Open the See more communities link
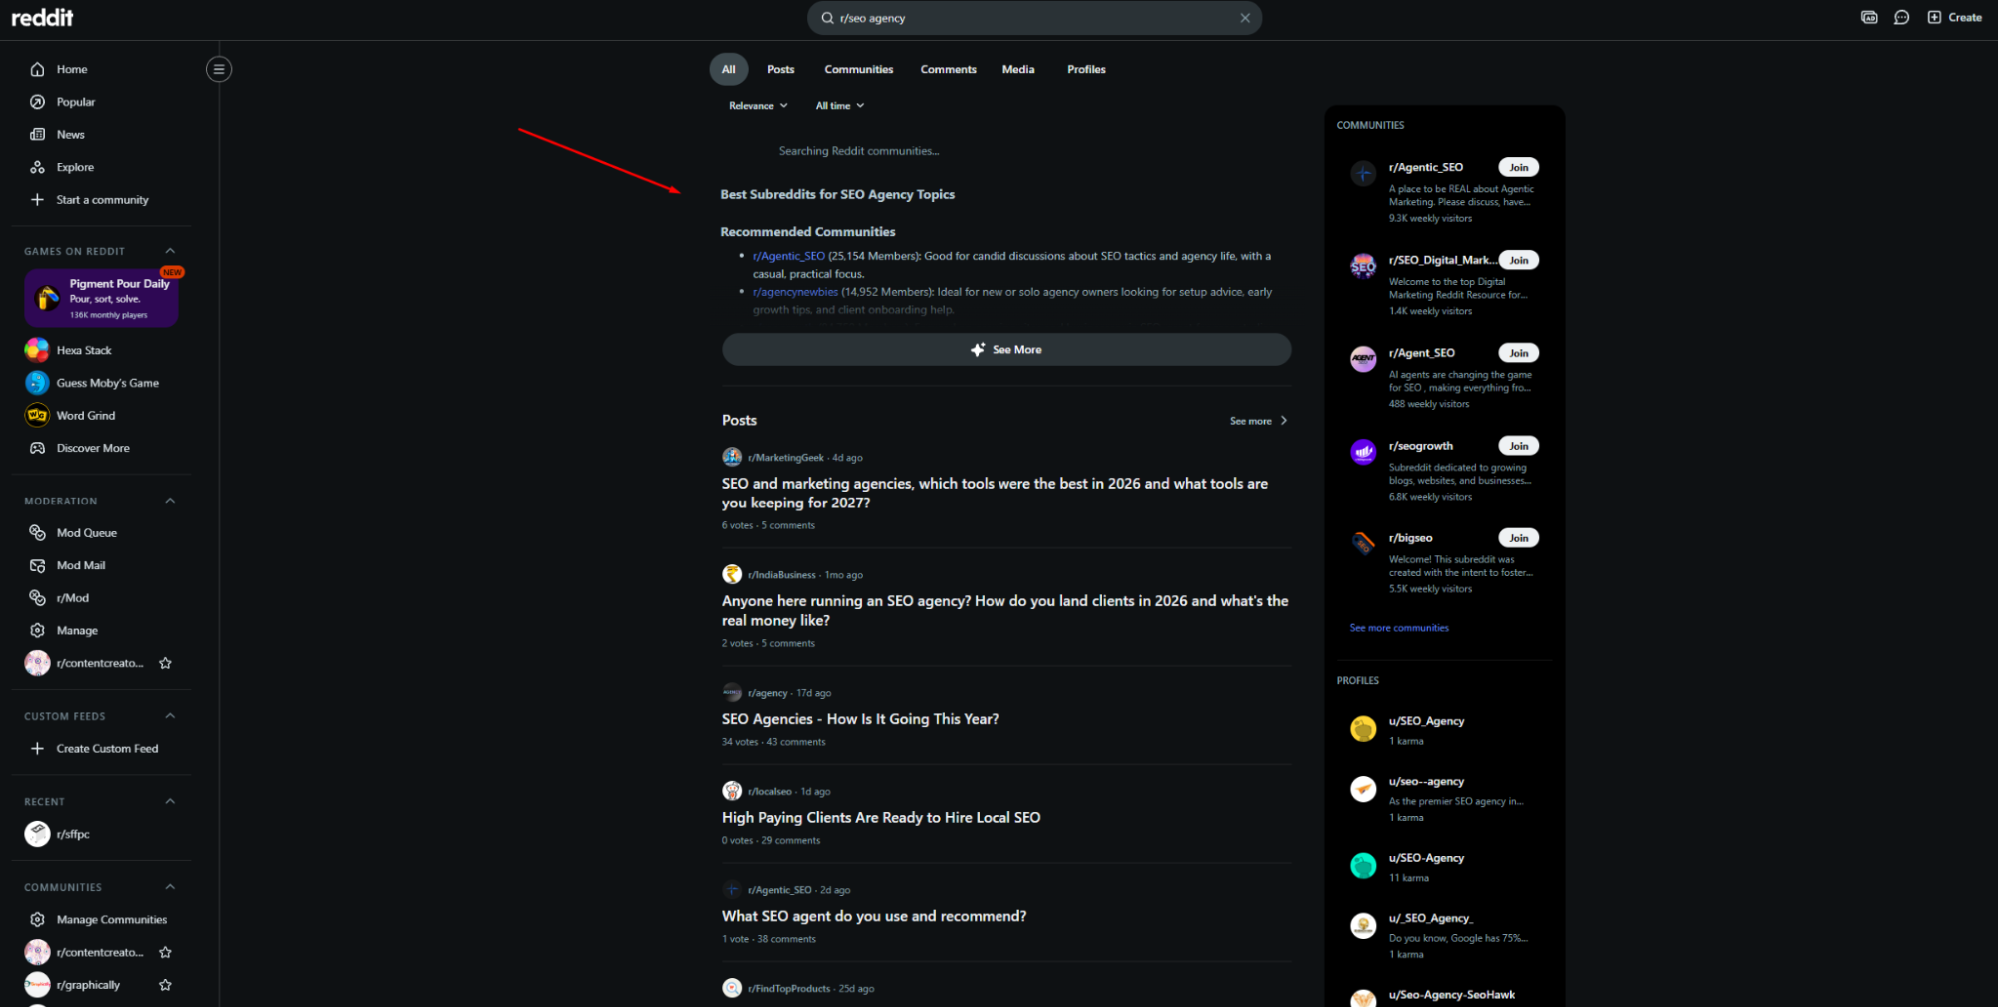Screen dimensions: 1998x1008 (x=1399, y=628)
